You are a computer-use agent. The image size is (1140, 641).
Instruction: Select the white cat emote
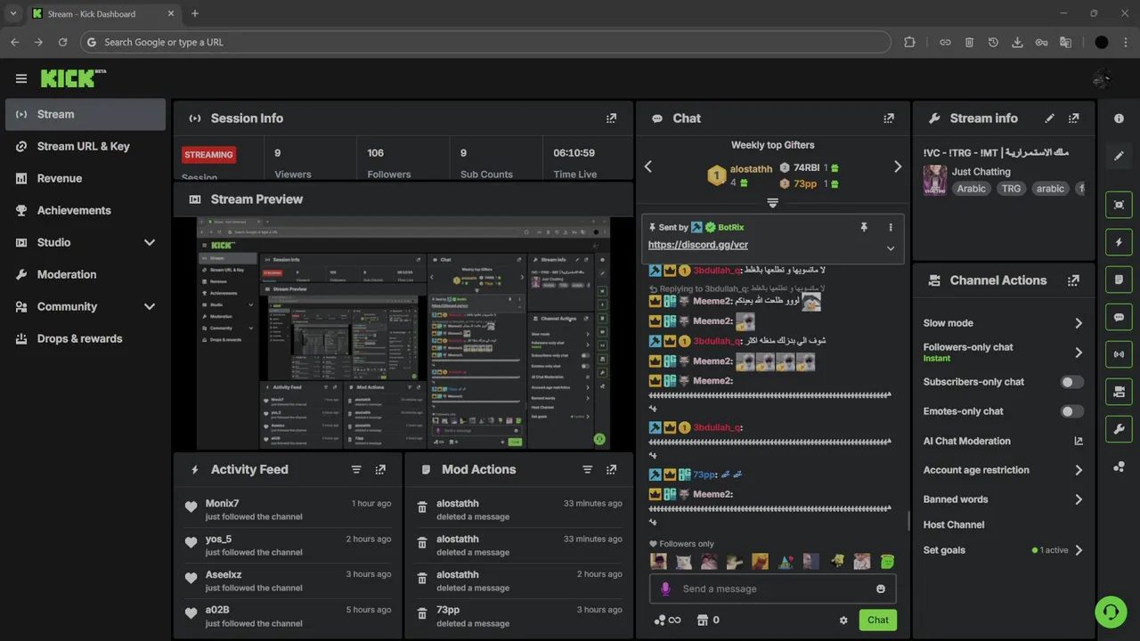(x=683, y=562)
